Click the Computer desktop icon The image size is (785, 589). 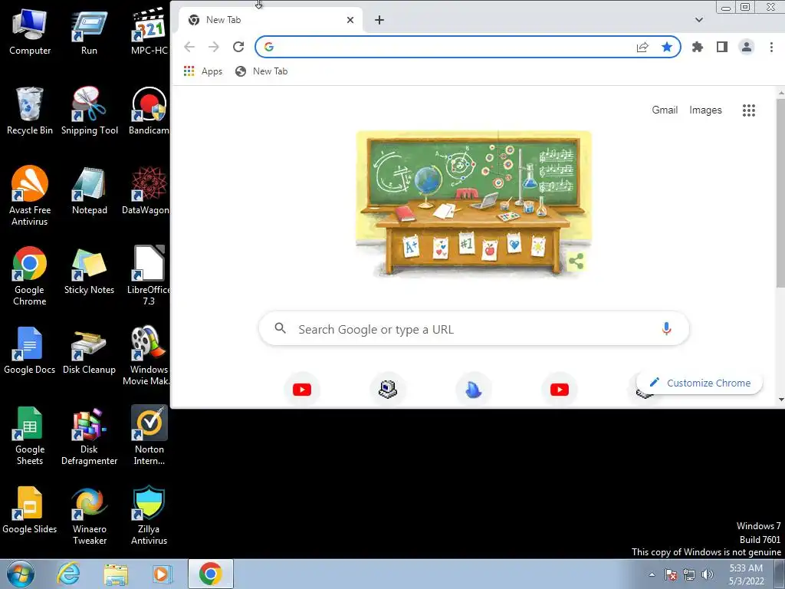(30, 32)
